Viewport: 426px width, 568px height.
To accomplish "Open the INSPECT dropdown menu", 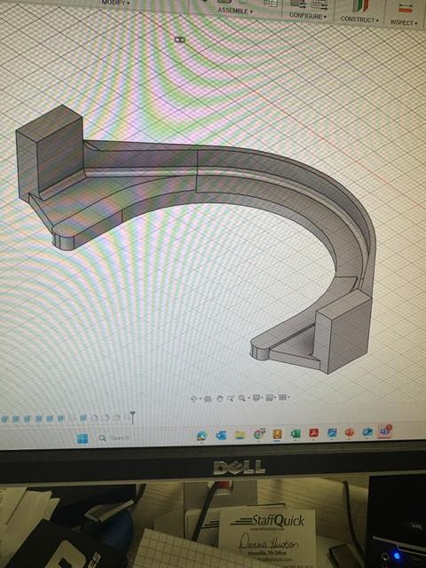I will click(403, 22).
